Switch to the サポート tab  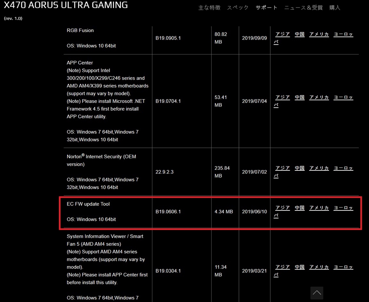click(x=266, y=8)
